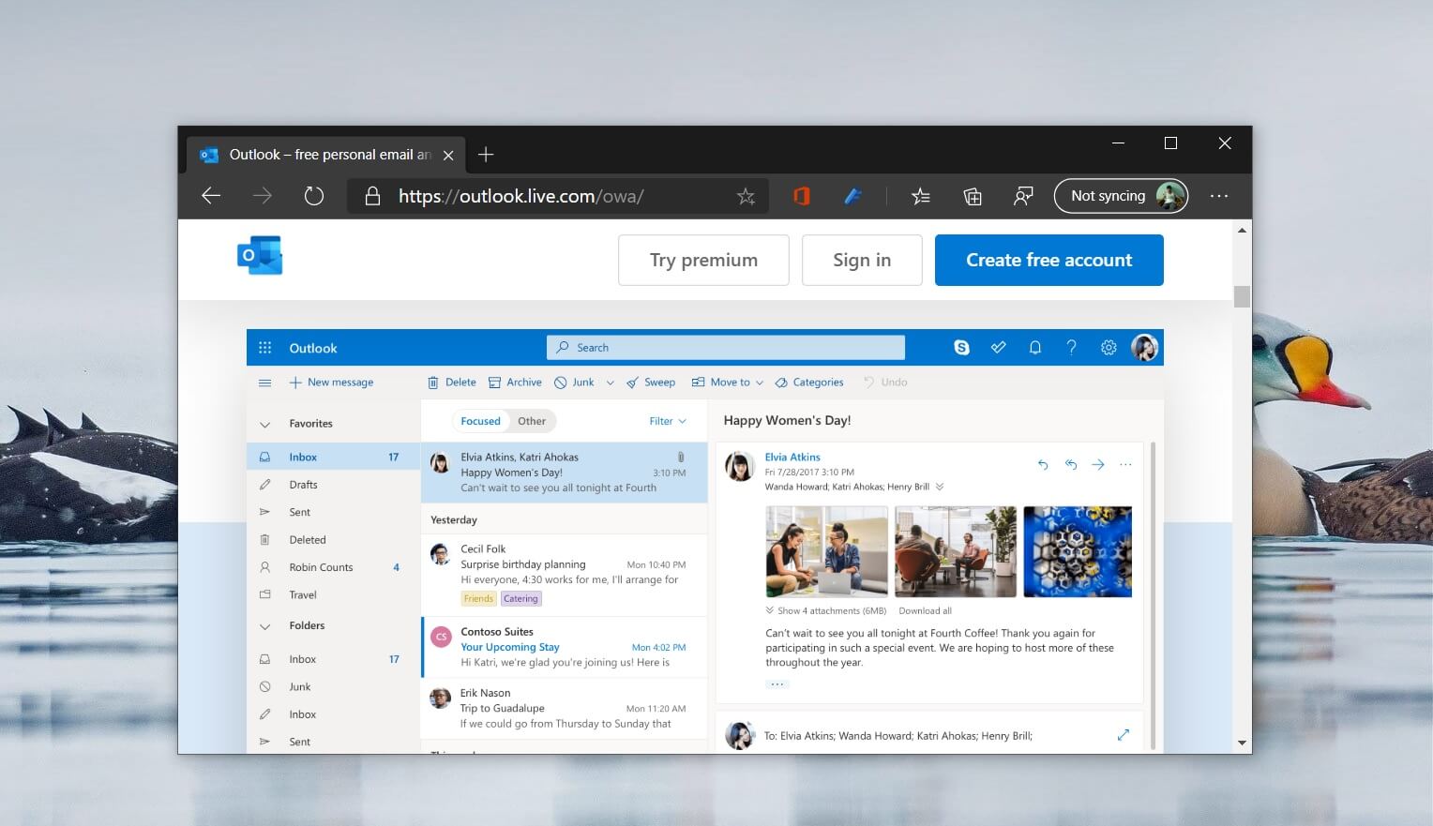Collapse the Favorites folder group
Viewport: 1433px width, 826px height.
point(264,425)
